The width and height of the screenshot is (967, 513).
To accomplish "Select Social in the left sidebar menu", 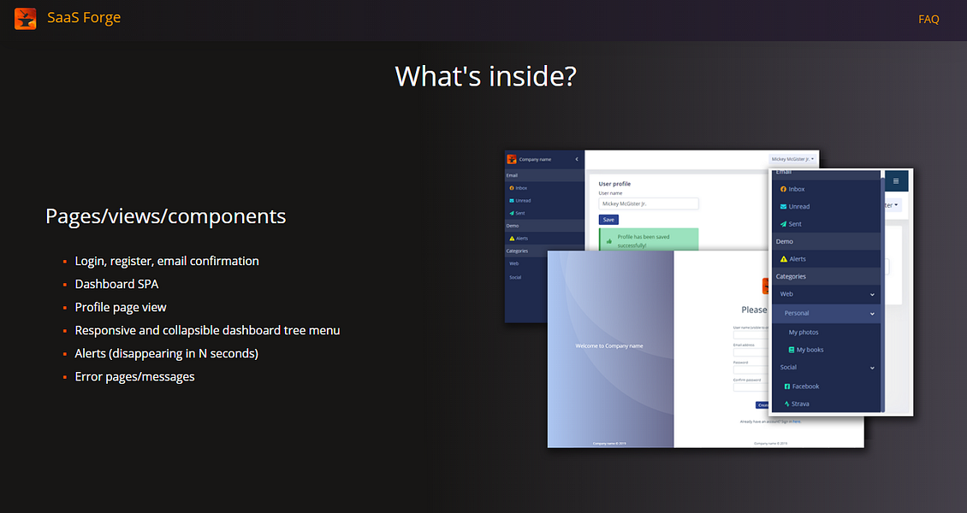I will click(513, 277).
